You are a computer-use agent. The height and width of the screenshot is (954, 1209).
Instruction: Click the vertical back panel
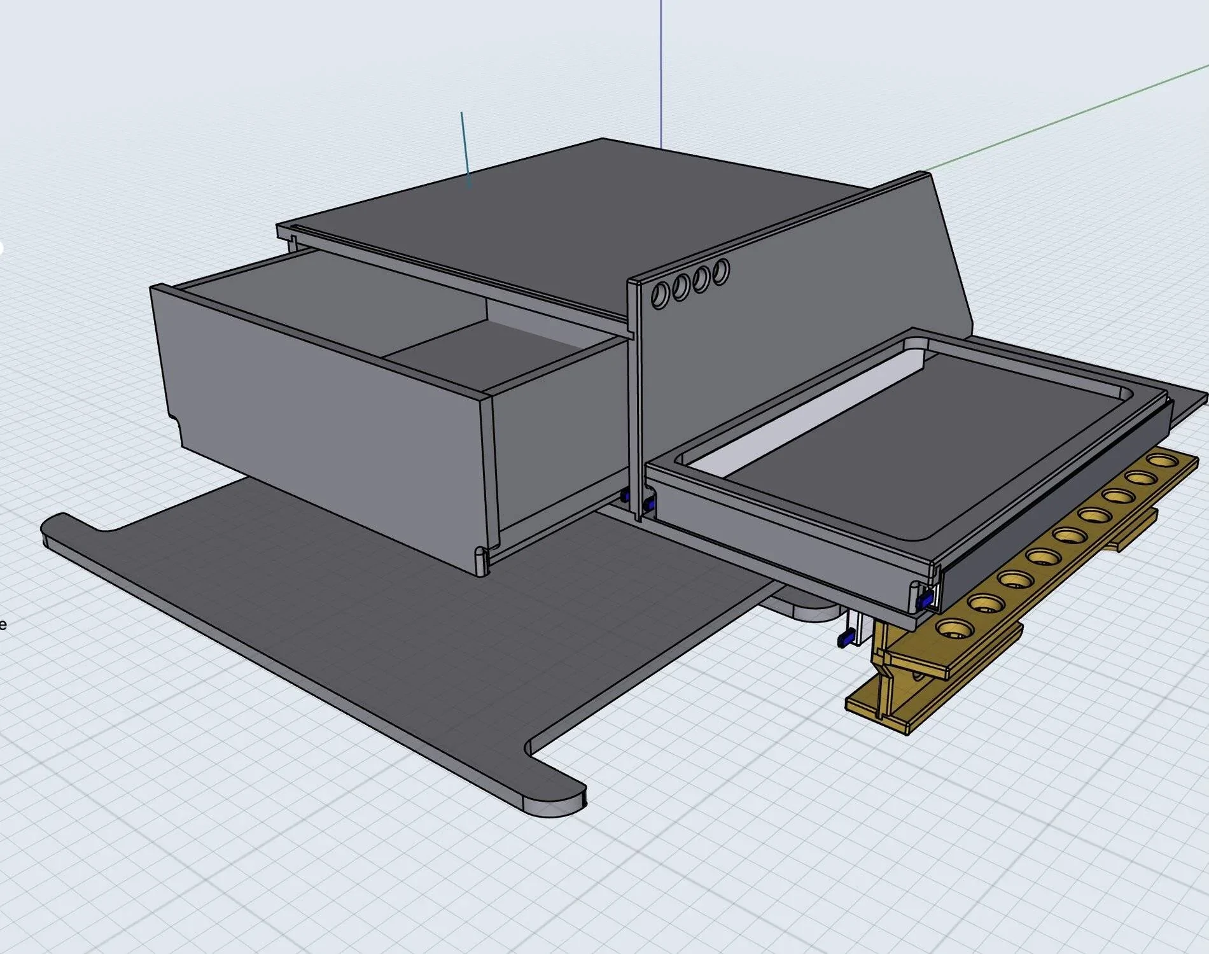795,286
